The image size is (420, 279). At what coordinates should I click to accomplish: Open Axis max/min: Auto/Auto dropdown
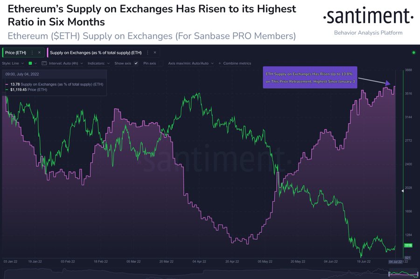click(191, 63)
